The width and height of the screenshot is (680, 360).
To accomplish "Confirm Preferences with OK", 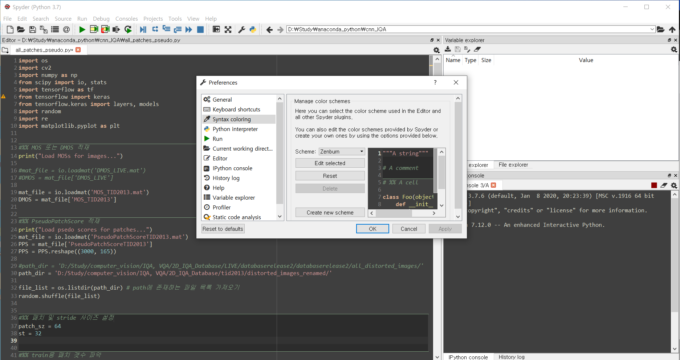I will tap(372, 229).
